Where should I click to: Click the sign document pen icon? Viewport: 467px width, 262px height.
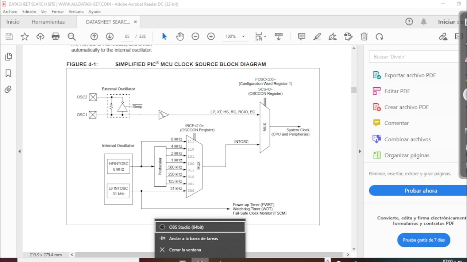332,36
